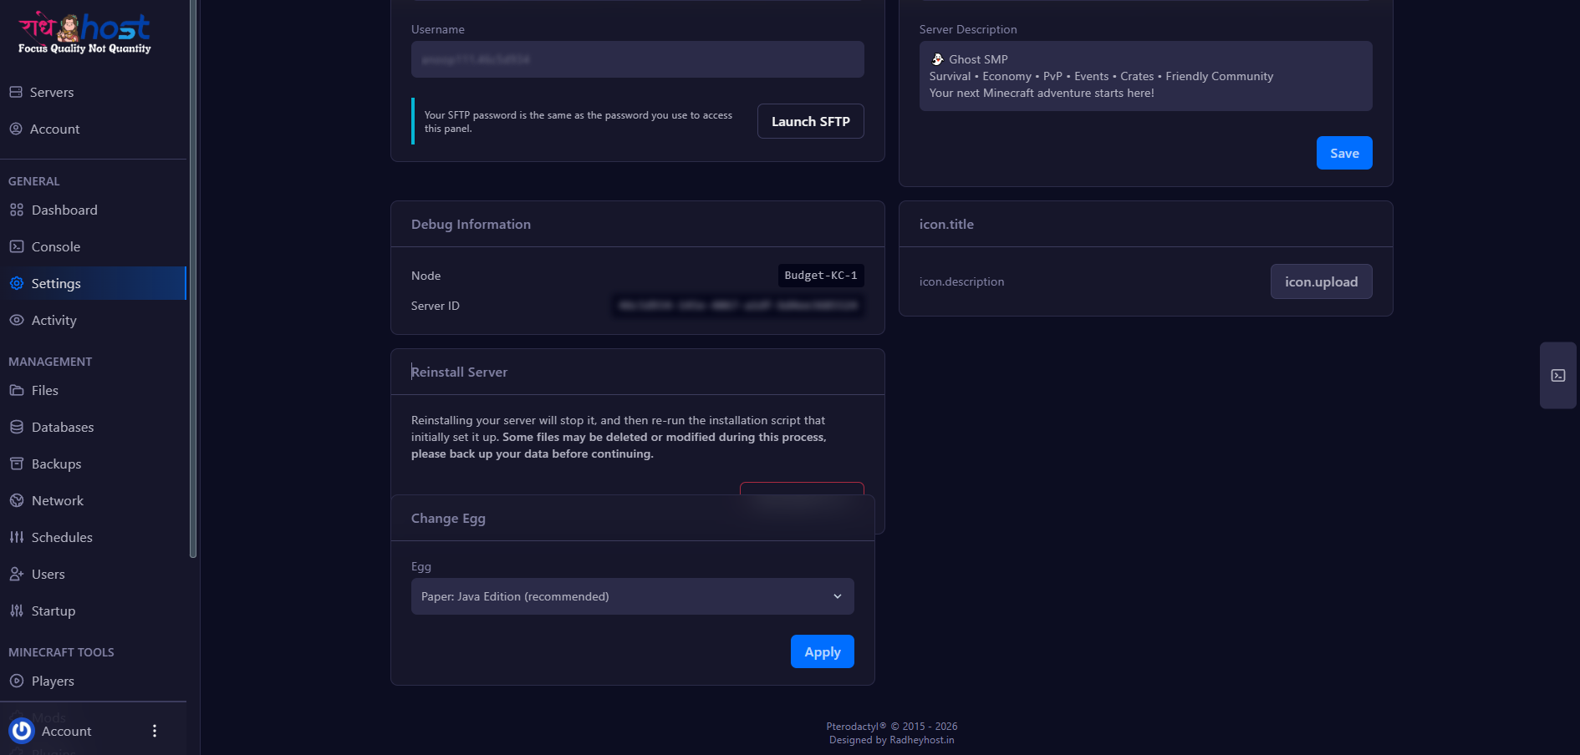
Task: Click the Users add-person icon
Action: [x=17, y=574]
